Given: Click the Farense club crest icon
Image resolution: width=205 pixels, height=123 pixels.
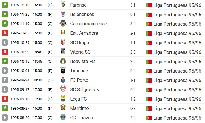Looking at the screenshot, I should (63, 5).
